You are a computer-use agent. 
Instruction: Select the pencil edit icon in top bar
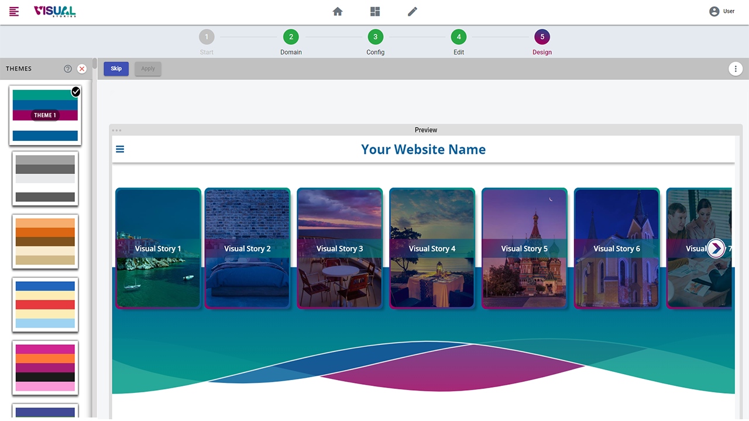point(413,12)
